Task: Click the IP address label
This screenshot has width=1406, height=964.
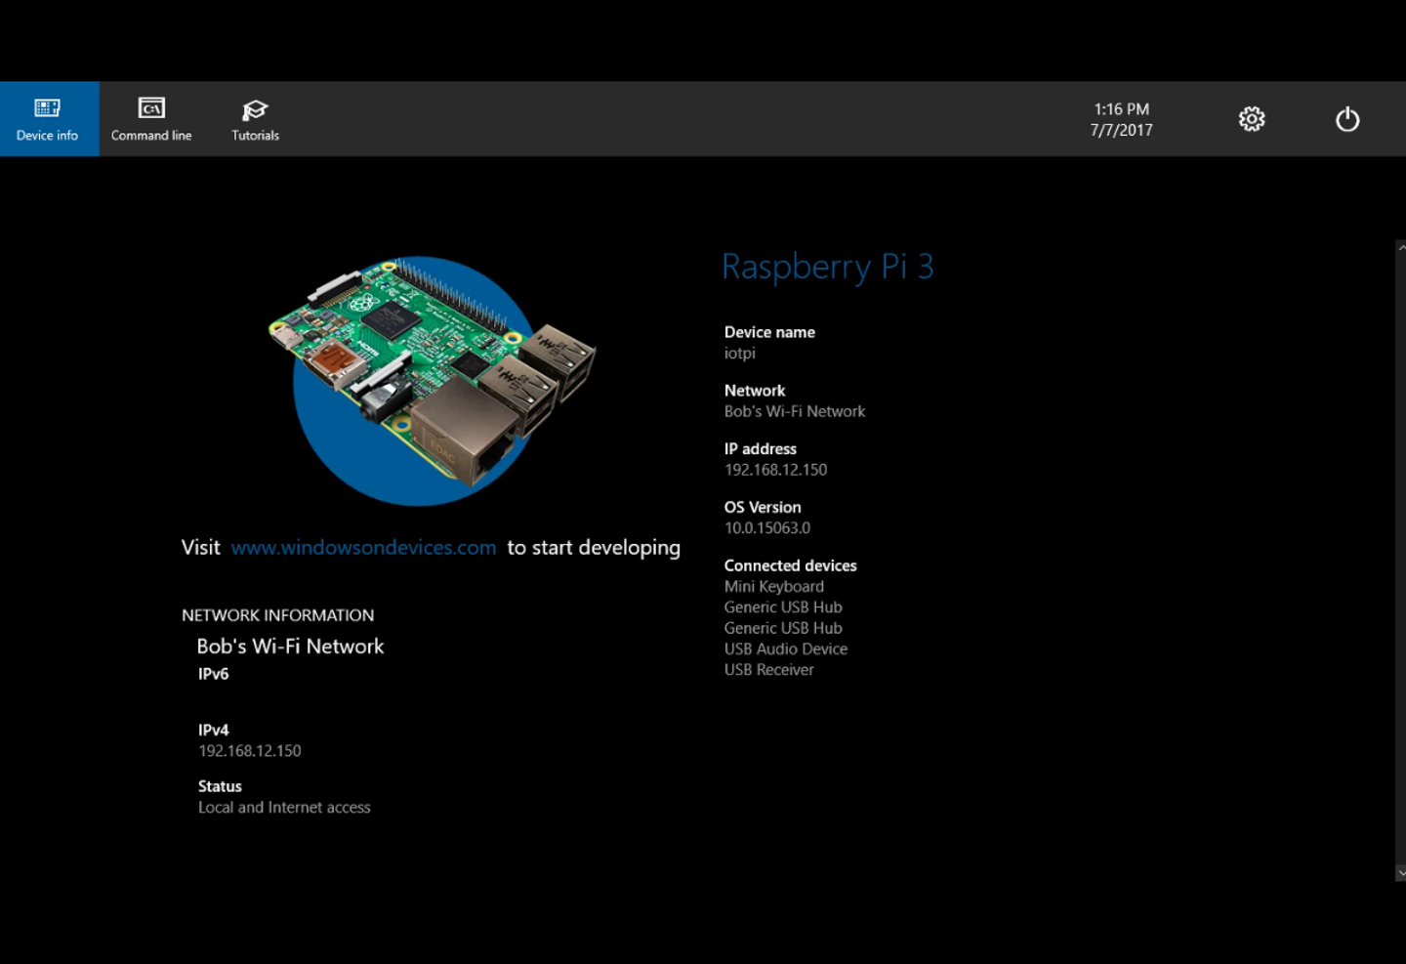Action: click(x=761, y=449)
